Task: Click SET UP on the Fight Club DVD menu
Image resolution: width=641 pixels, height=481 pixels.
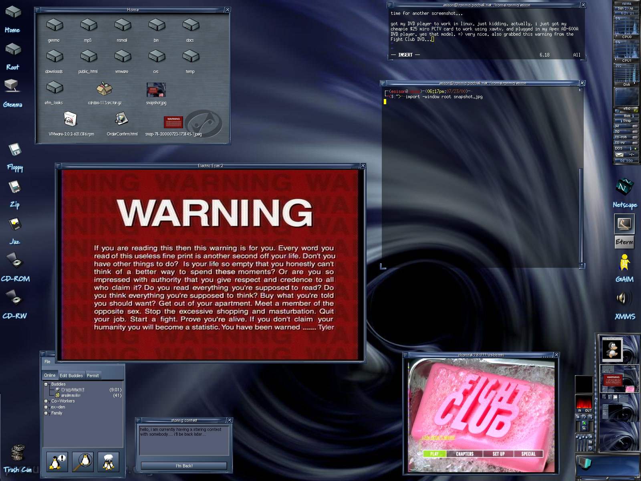Action: point(499,454)
